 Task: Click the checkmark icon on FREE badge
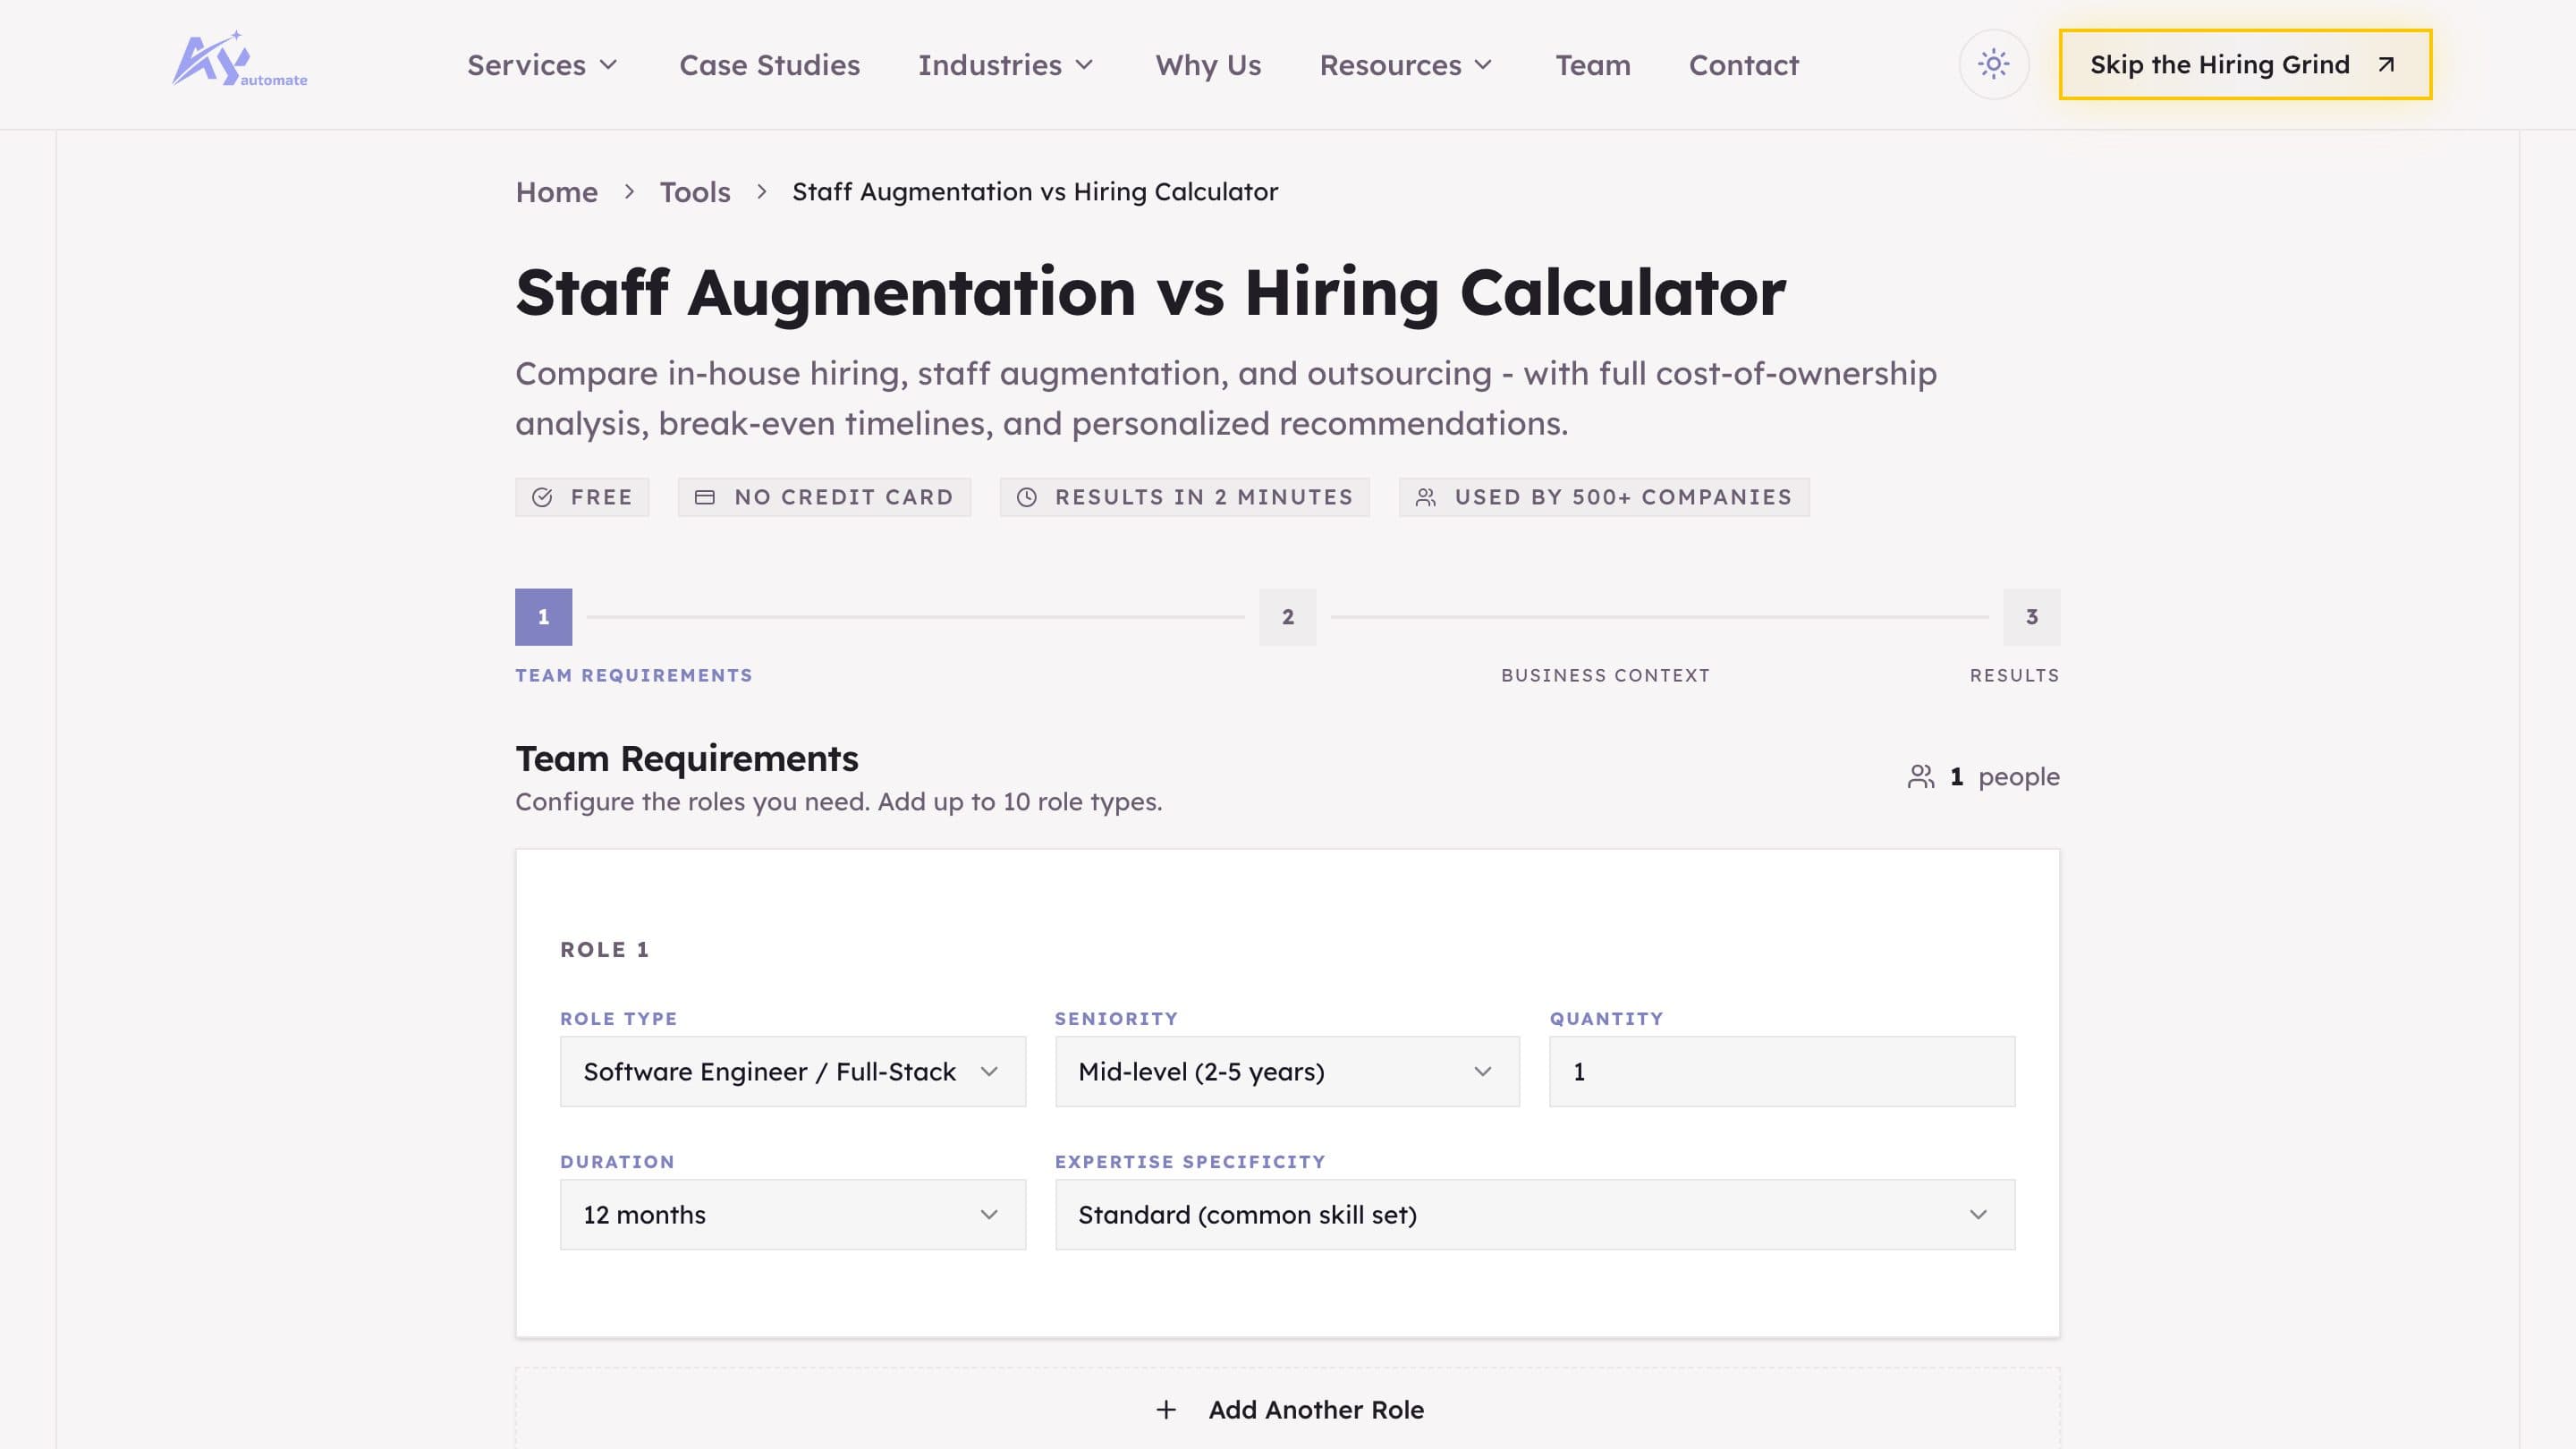click(542, 497)
